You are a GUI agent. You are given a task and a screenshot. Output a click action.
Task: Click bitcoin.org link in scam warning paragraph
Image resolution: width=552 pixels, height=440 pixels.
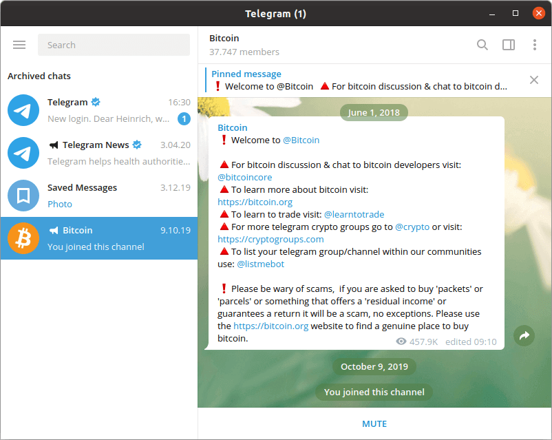270,326
